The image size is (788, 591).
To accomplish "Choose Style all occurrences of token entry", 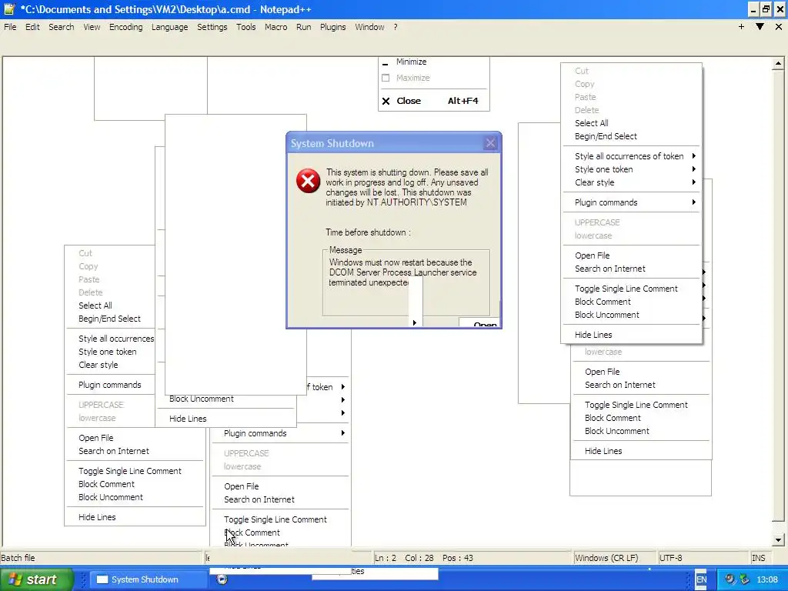I will (x=629, y=156).
